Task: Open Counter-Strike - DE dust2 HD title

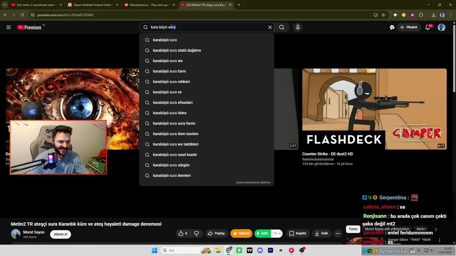Action: click(x=327, y=154)
